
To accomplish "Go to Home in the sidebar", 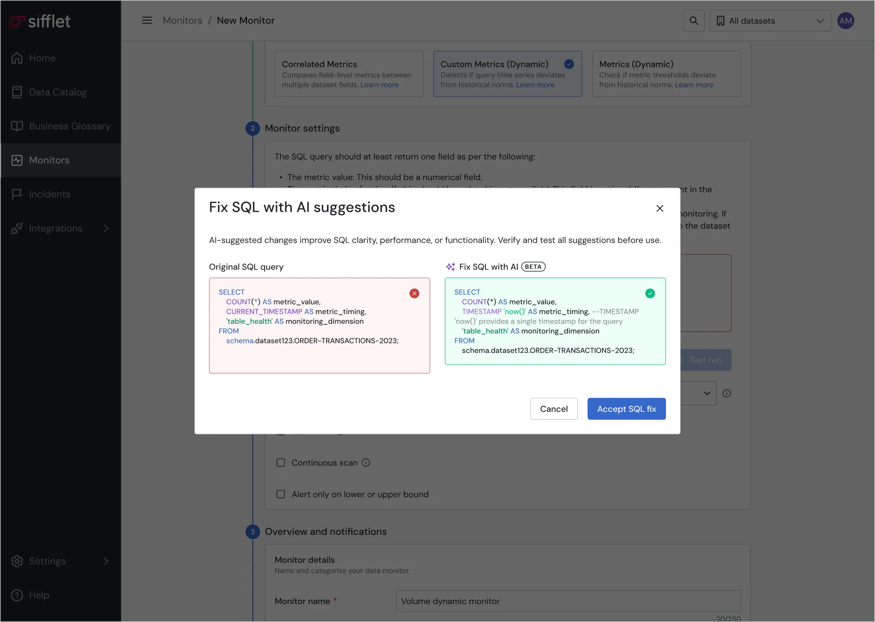I will pyautogui.click(x=61, y=58).
